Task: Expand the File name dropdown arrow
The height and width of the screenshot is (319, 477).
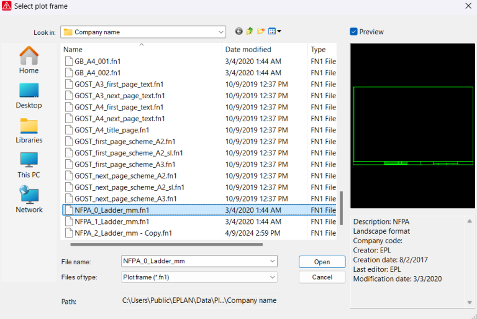Action: [x=272, y=261]
